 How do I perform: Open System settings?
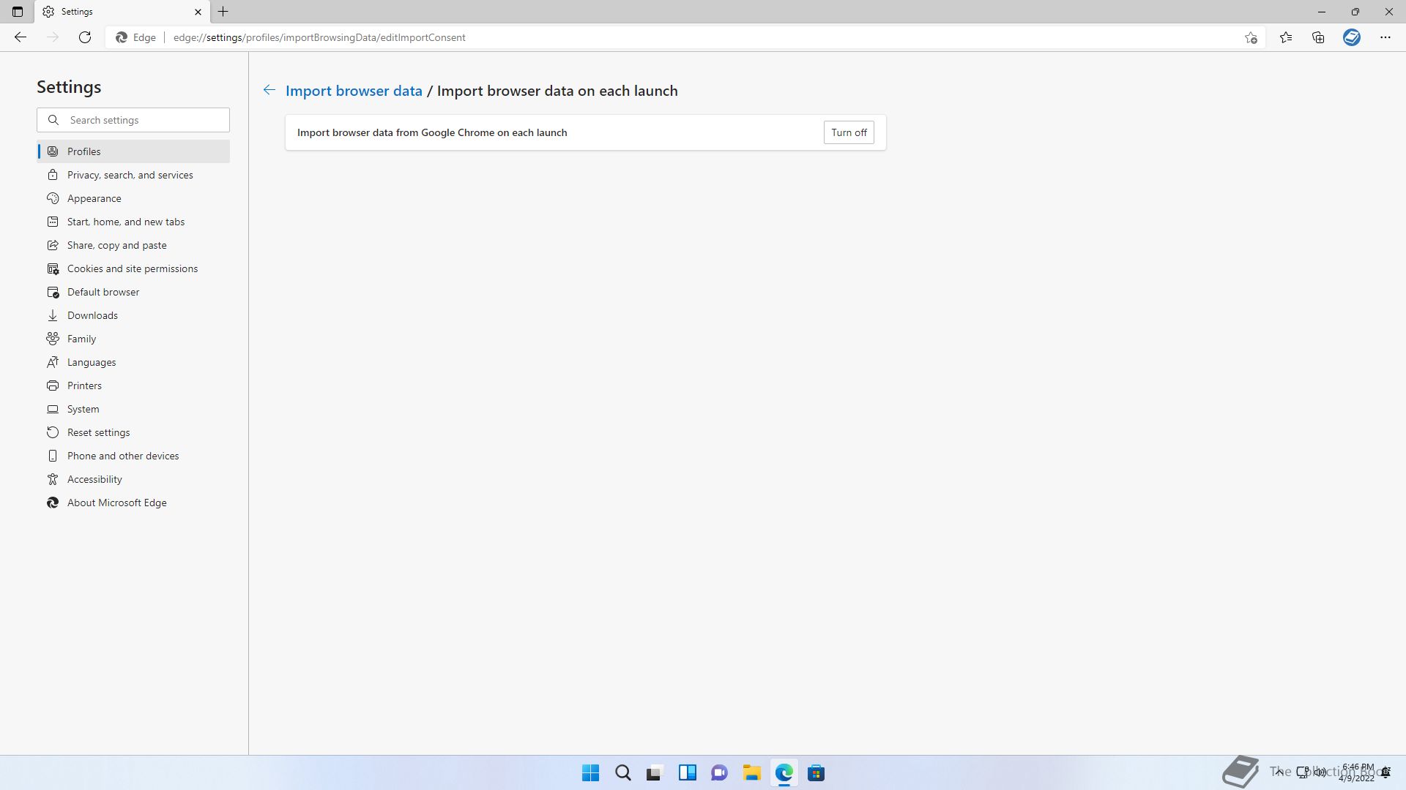pyautogui.click(x=133, y=409)
